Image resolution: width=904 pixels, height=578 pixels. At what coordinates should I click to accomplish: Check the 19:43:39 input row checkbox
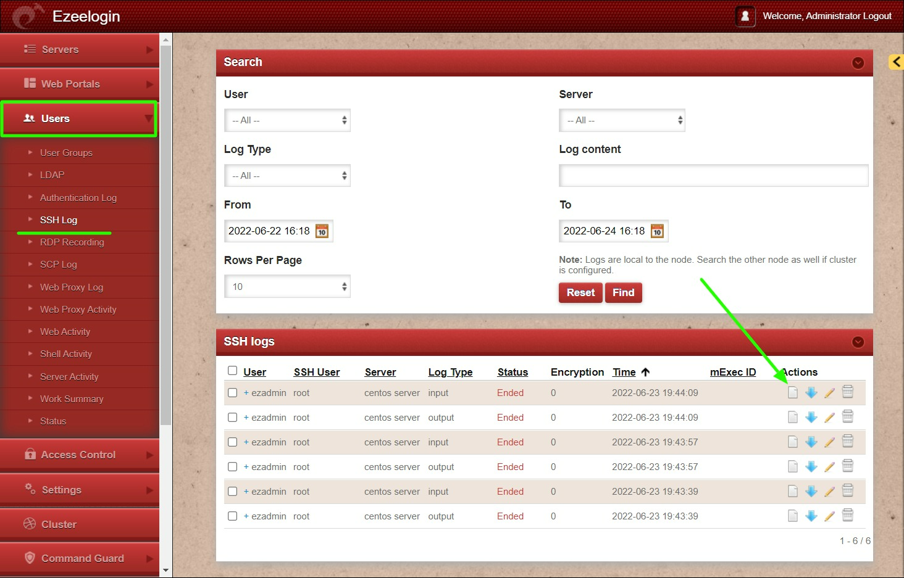coord(232,491)
